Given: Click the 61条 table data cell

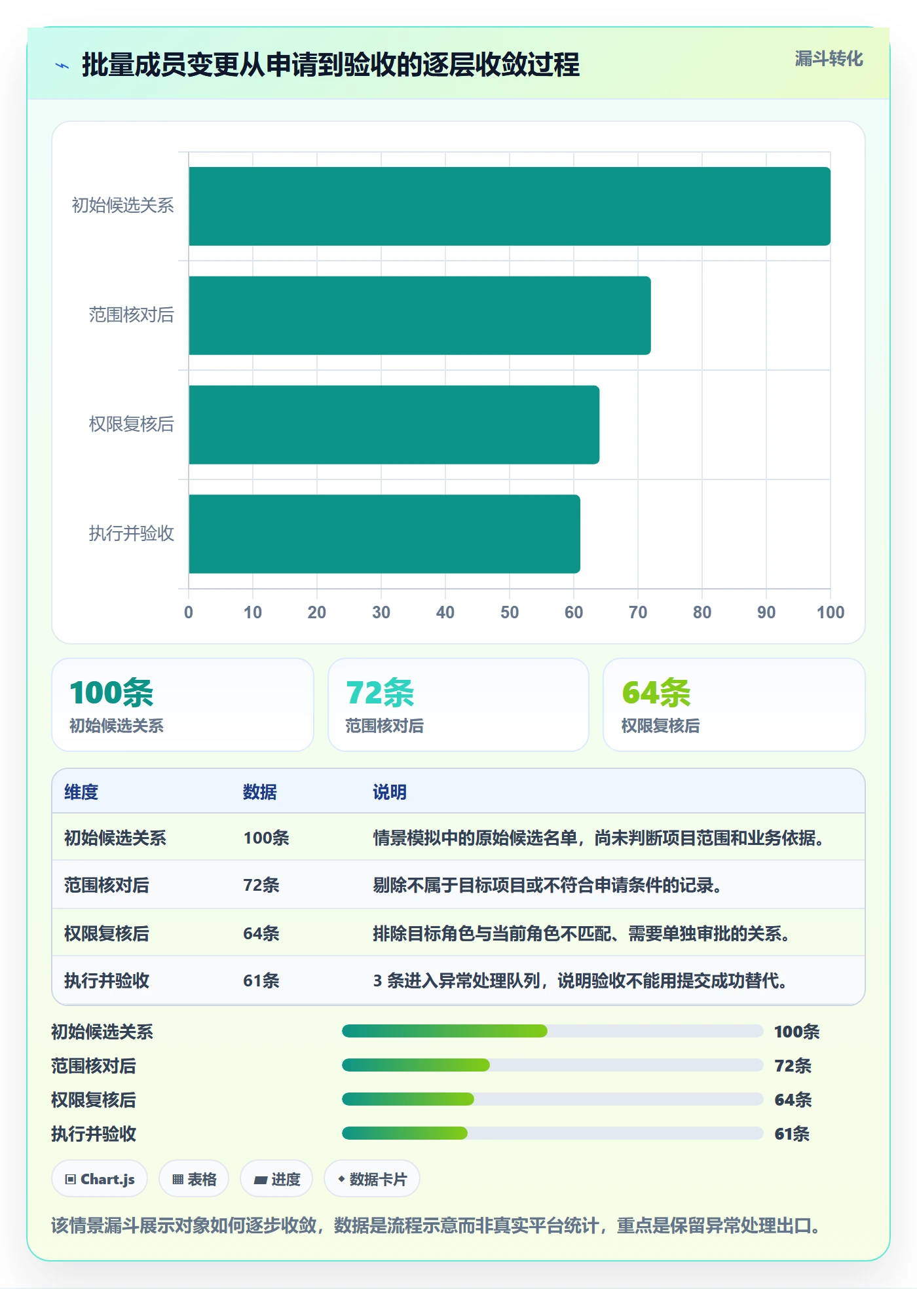Looking at the screenshot, I should (261, 981).
